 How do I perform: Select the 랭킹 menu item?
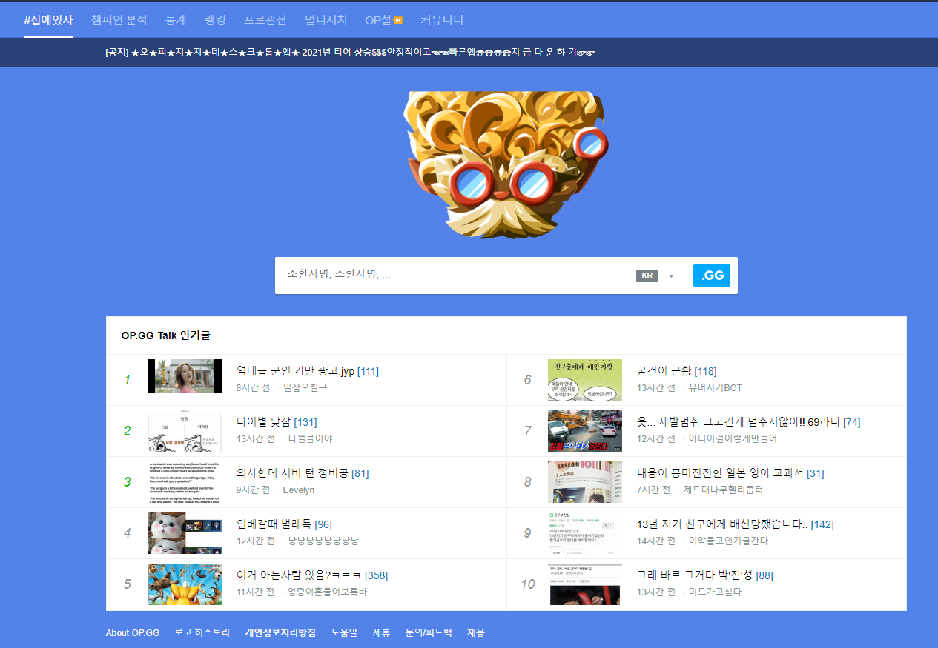pos(215,20)
